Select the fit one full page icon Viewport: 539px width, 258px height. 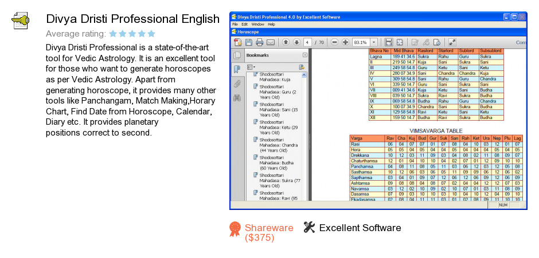tap(400, 42)
